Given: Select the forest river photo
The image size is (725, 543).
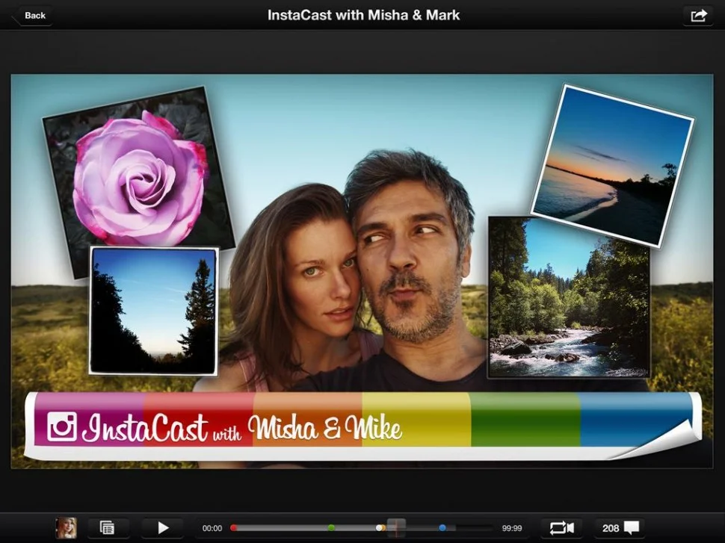Looking at the screenshot, I should coord(570,297).
